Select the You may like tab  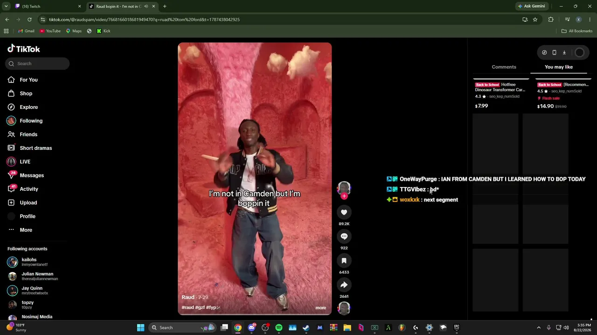point(559,67)
